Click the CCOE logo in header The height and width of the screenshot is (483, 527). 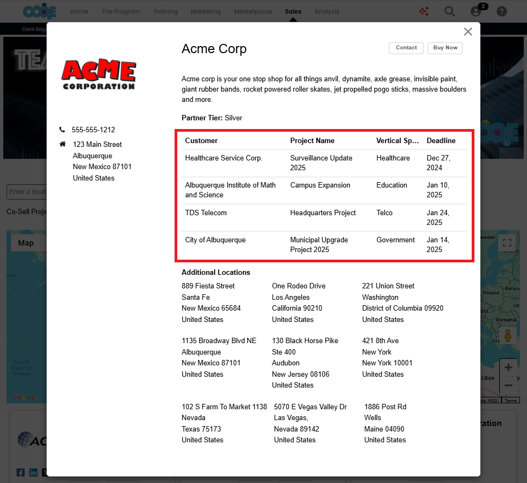pos(40,12)
